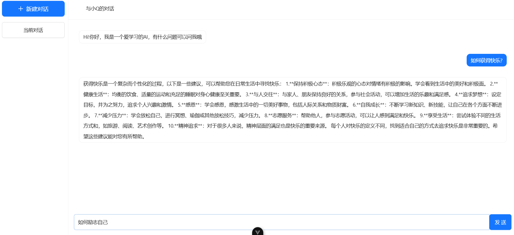Click the 7.**减少压力** text in reply

[x=110, y=116]
